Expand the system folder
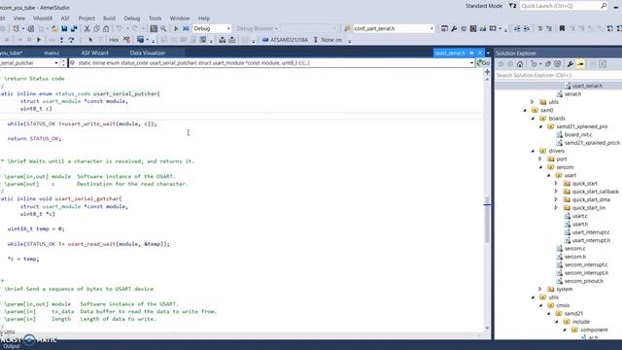The width and height of the screenshot is (622, 350). click(x=540, y=289)
